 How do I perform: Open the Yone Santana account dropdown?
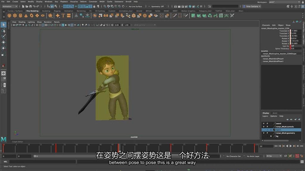point(252,7)
